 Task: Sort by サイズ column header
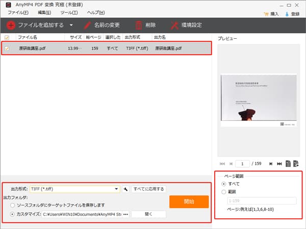pyautogui.click(x=76, y=37)
